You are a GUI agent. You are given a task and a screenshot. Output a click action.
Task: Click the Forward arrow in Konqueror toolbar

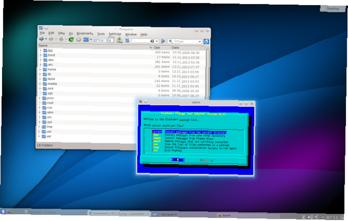pos(51,39)
